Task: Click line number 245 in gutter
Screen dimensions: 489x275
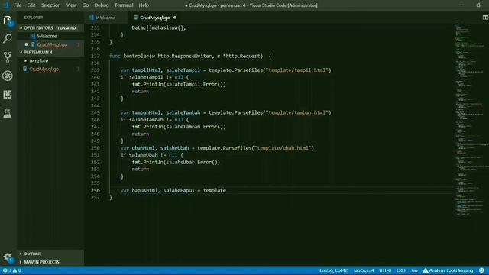Action: coord(96,112)
